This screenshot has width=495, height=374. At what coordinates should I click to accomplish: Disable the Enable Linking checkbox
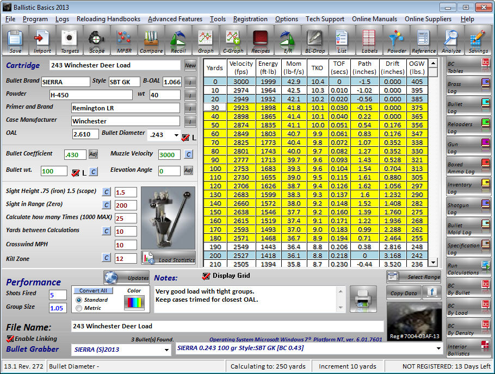10,339
